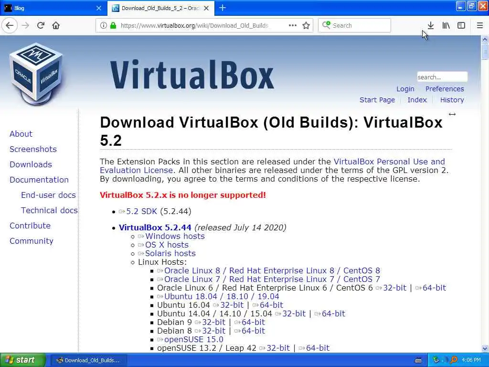The image size is (489, 367).
Task: Download Debian 9 32-bit package
Action: [x=213, y=322]
